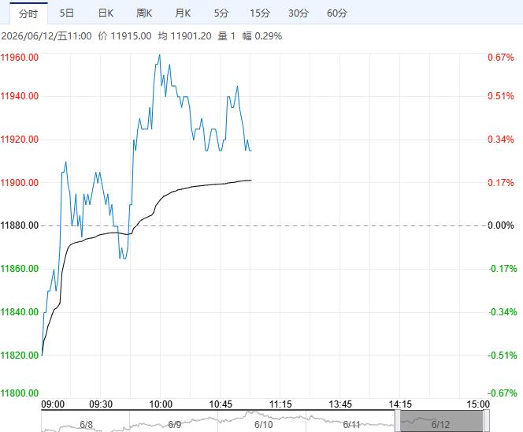Click the left handle of range slider

tap(397, 421)
